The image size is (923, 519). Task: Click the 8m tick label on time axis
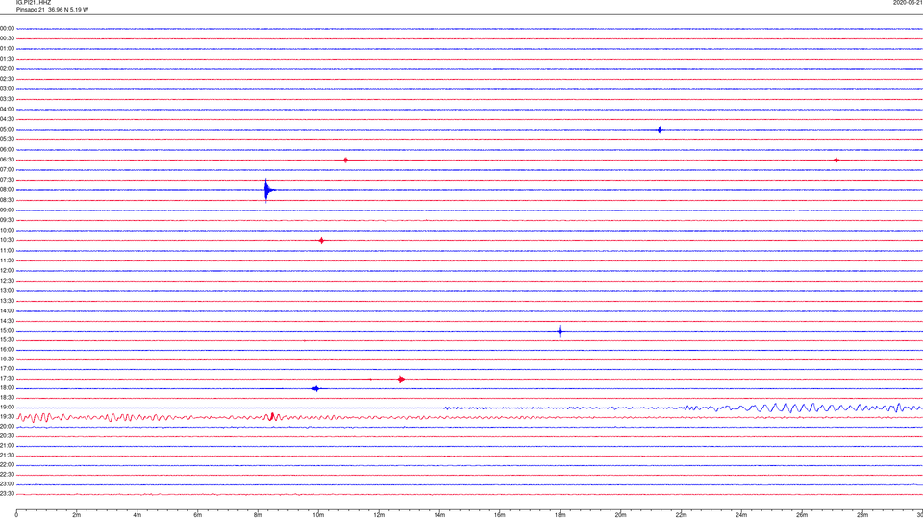click(258, 515)
